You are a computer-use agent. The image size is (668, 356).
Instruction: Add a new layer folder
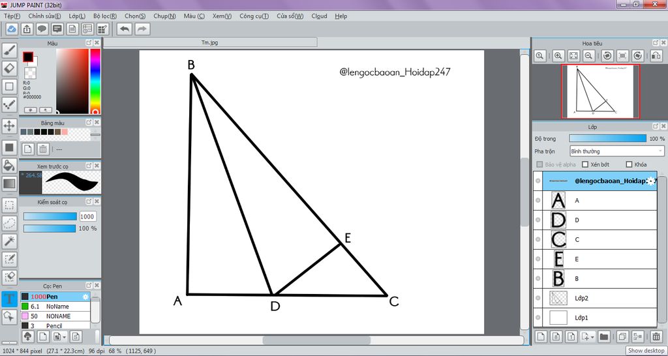tap(603, 336)
